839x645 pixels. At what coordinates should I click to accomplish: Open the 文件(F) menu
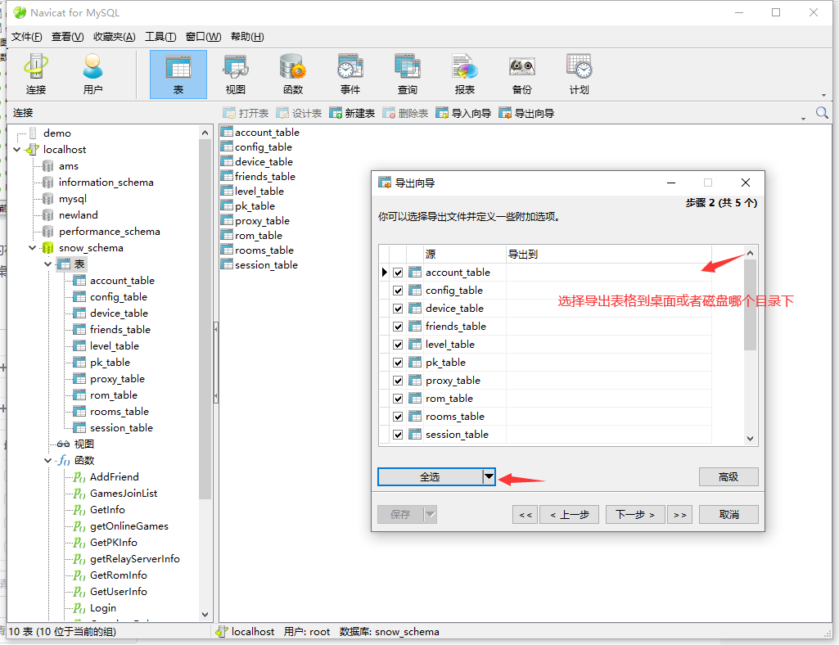click(x=27, y=36)
